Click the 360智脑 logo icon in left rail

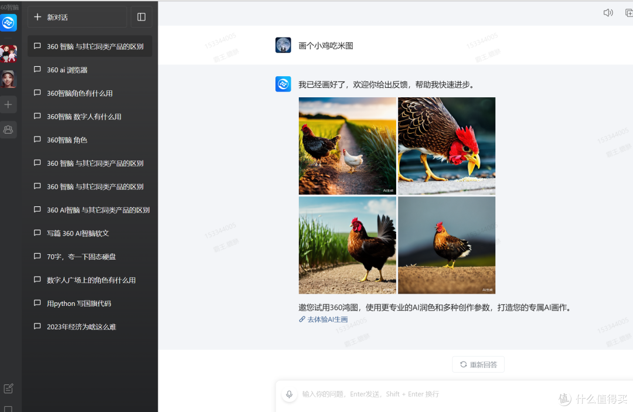(x=8, y=23)
